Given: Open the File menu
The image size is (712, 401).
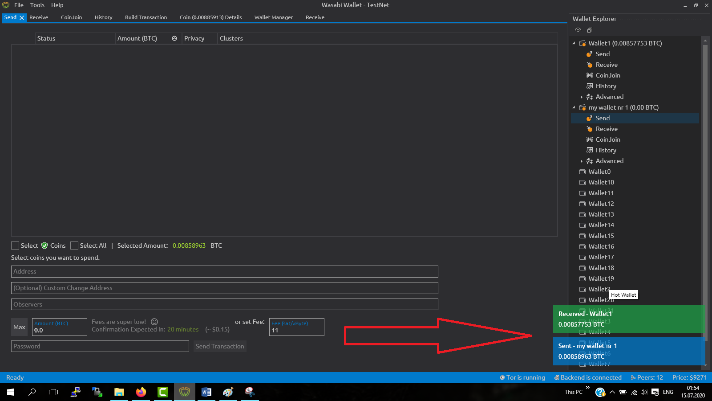Looking at the screenshot, I should [x=19, y=5].
